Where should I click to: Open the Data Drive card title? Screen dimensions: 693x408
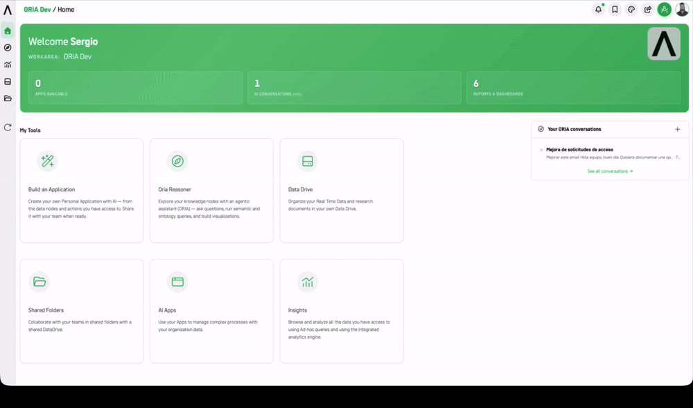point(301,189)
